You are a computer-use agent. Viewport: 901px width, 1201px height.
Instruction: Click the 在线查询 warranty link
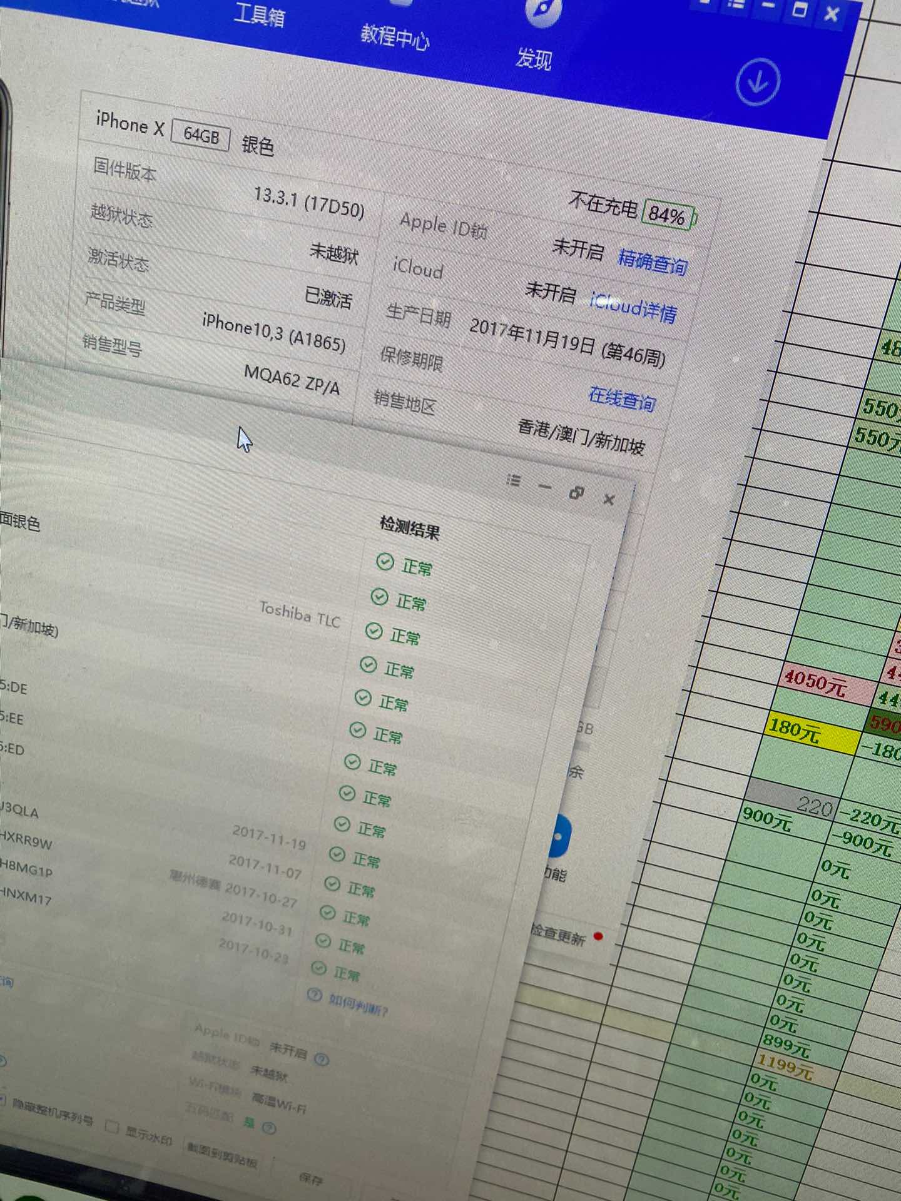622,399
